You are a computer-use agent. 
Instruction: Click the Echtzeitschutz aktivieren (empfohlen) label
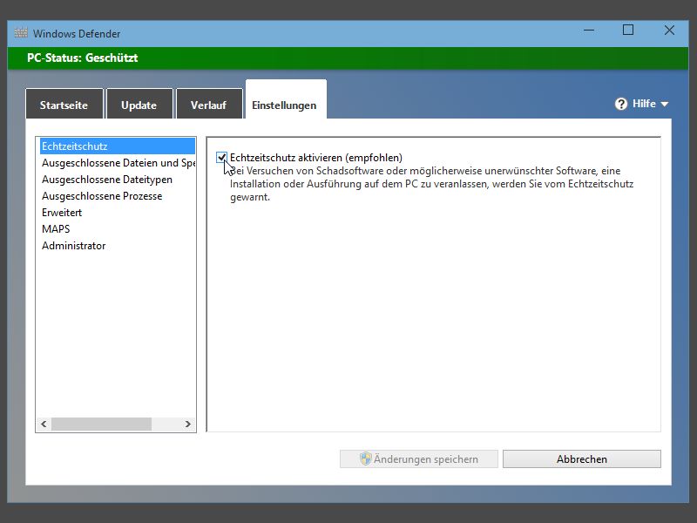(316, 158)
